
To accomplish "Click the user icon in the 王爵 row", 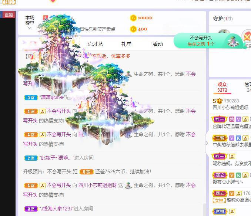I will (245, 138).
